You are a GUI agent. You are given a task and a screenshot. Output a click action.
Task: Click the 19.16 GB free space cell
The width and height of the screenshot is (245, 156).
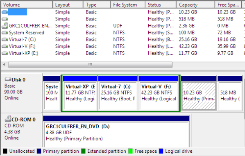click(227, 39)
